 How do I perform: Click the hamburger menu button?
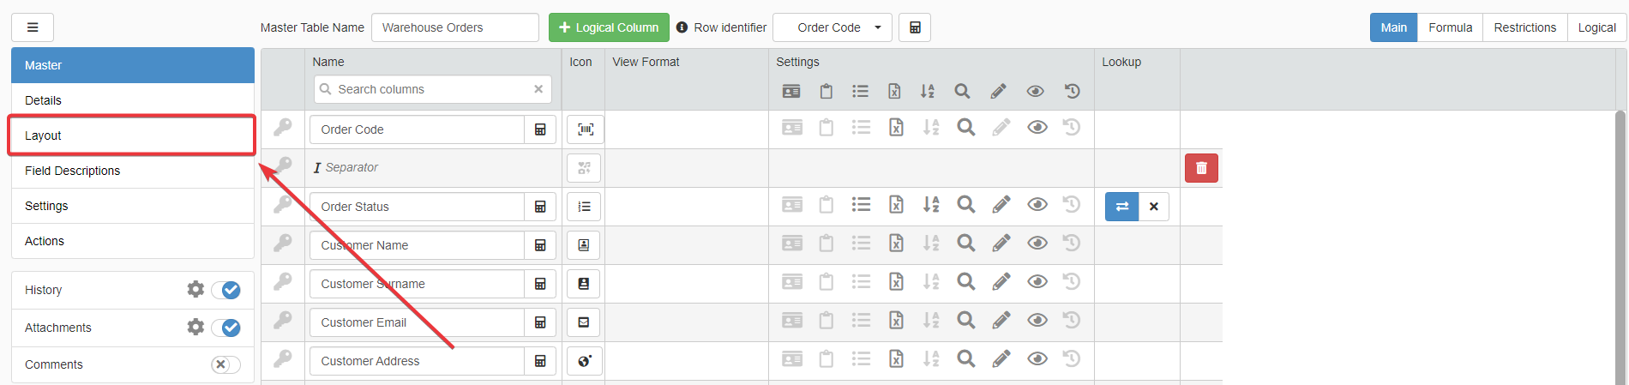(33, 27)
